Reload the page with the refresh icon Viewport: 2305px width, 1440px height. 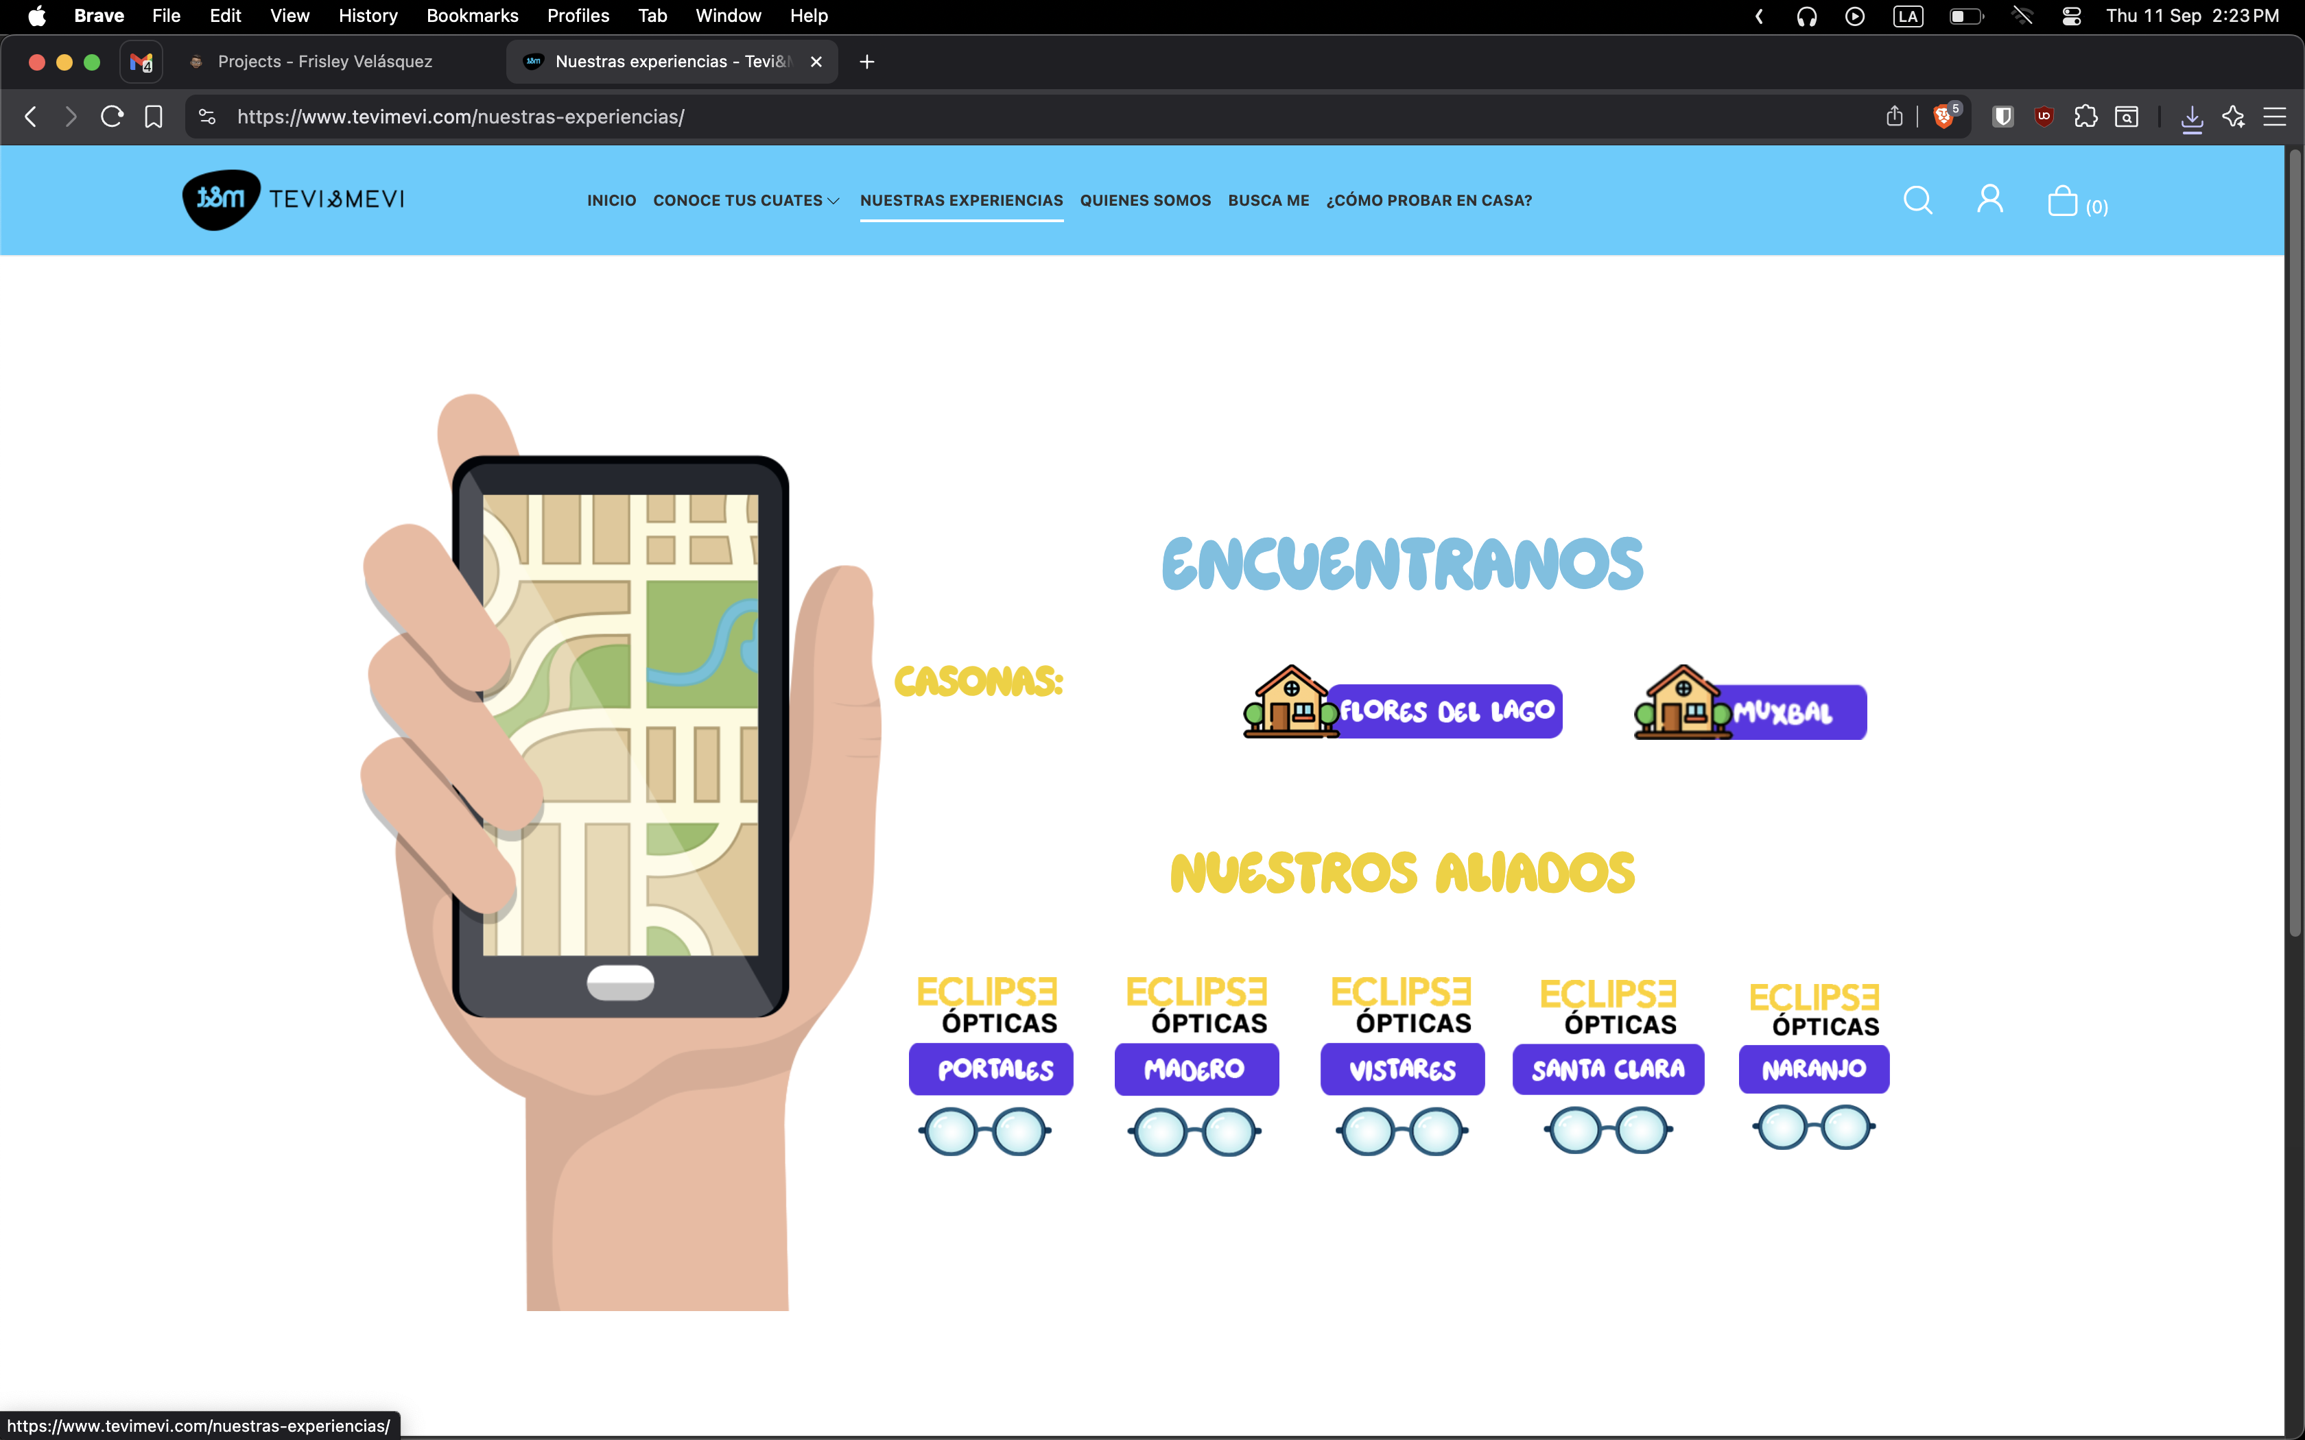(x=111, y=116)
